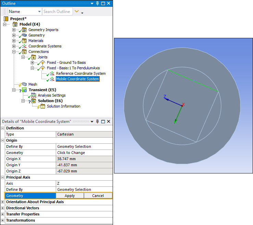This screenshot has height=225, width=253.
Task: Expand the Geometry tree node
Action: click(14, 35)
